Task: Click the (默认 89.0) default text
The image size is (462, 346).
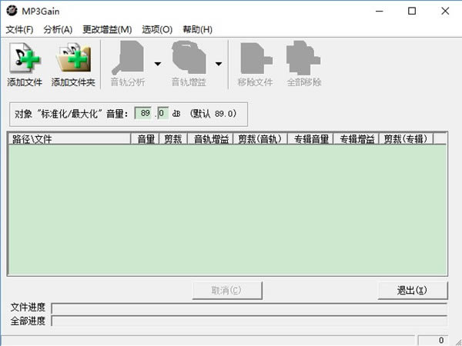Action: tap(213, 114)
